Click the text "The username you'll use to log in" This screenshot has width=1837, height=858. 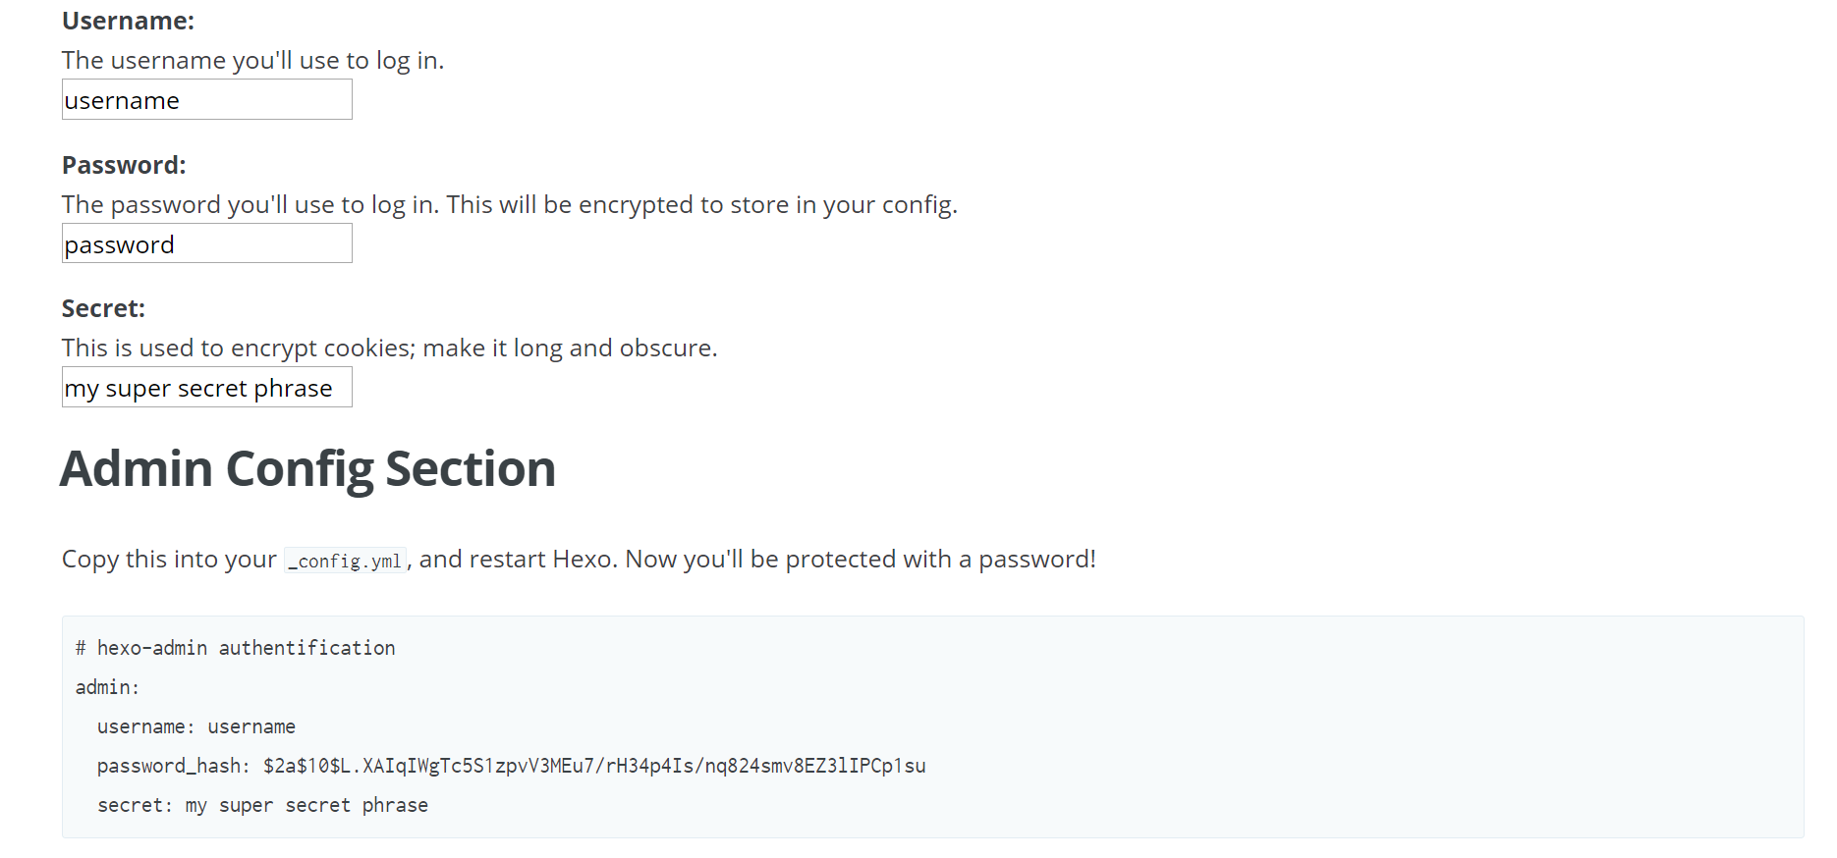click(250, 61)
